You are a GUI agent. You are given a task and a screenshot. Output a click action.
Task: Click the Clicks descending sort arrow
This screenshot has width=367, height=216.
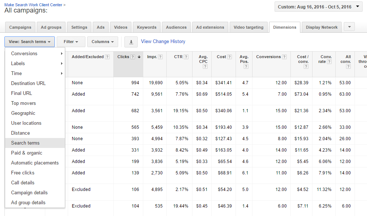click(139, 57)
